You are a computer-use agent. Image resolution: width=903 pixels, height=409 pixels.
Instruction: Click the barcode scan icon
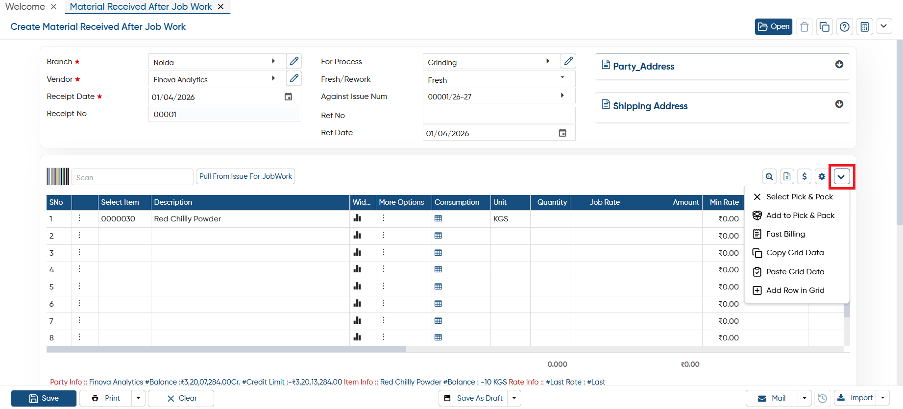(x=58, y=176)
